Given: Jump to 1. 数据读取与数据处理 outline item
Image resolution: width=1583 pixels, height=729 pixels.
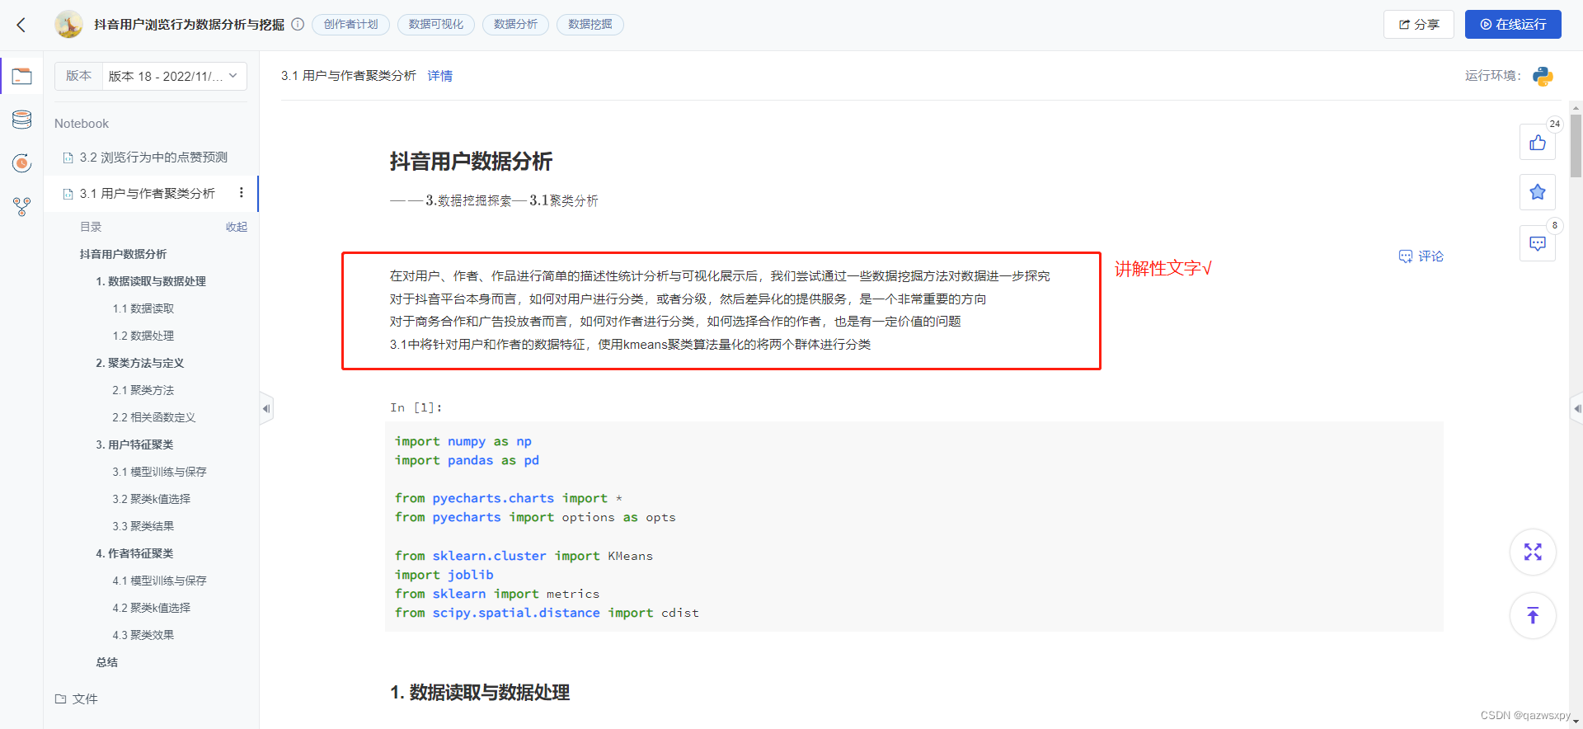Looking at the screenshot, I should pyautogui.click(x=151, y=281).
